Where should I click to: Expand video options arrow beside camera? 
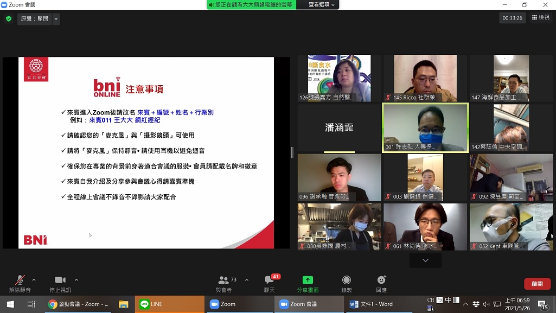coord(76,280)
